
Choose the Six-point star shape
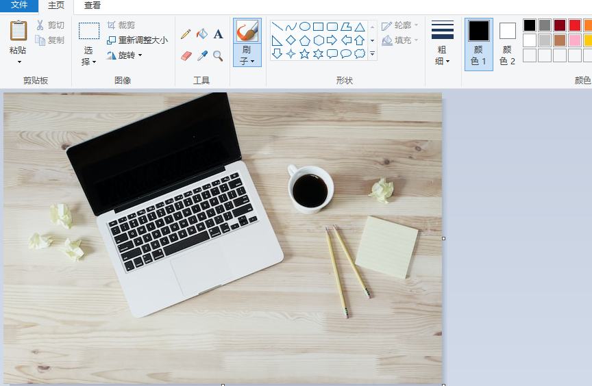(319, 53)
